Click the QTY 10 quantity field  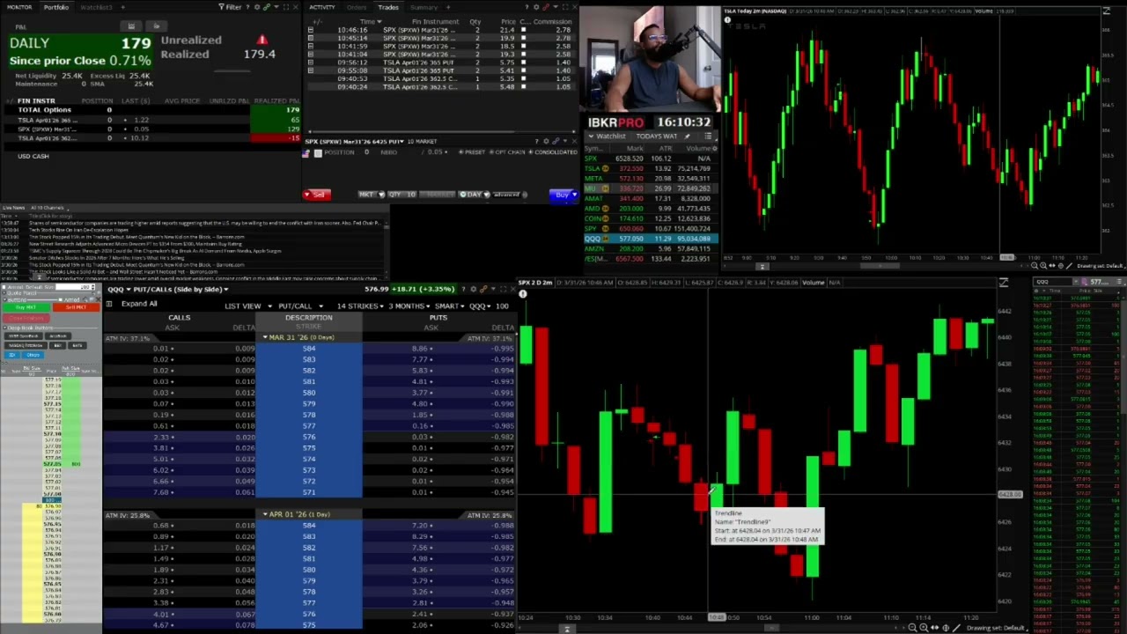coord(401,195)
